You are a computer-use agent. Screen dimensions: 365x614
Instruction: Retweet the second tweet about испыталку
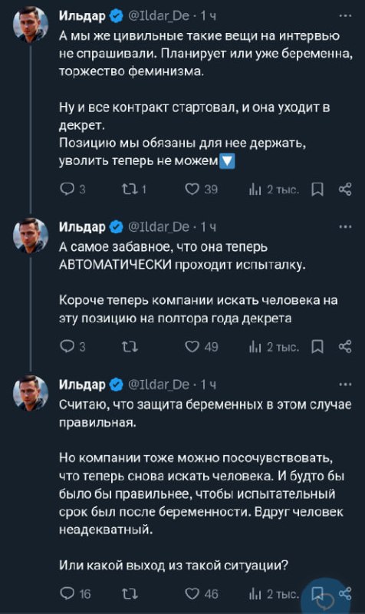pyautogui.click(x=130, y=347)
